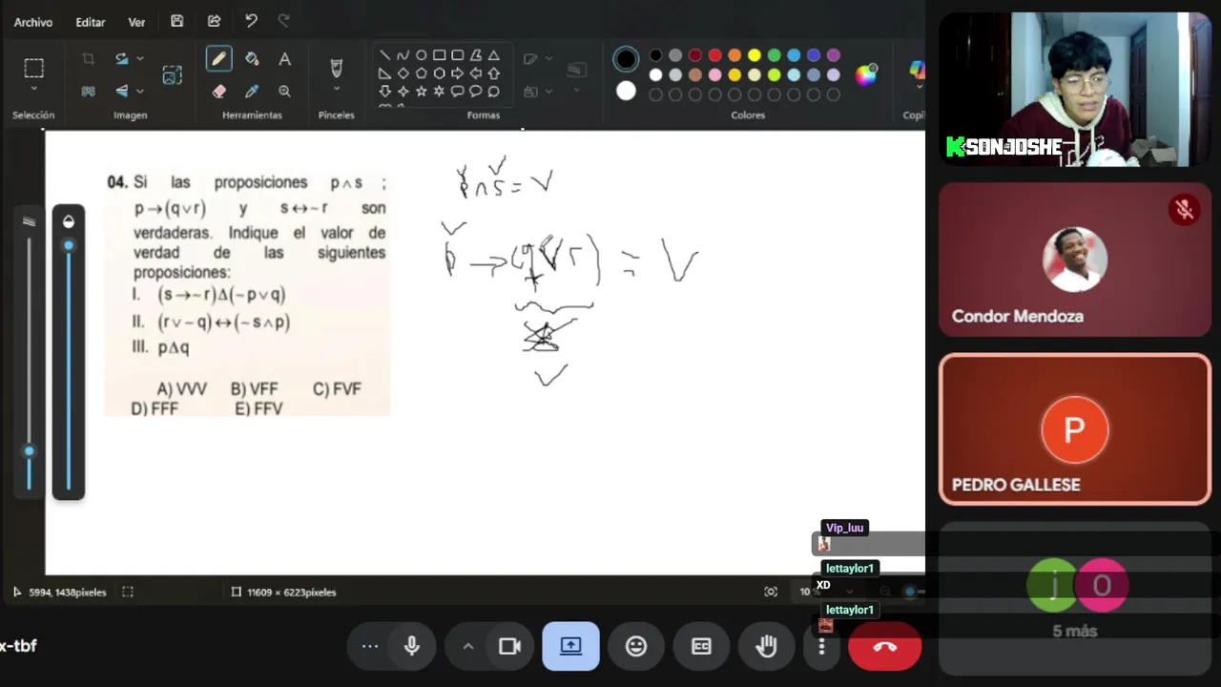Open Meet audio settings dots
Image resolution: width=1221 pixels, height=687 pixels.
tap(370, 646)
